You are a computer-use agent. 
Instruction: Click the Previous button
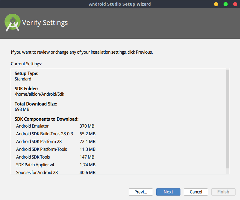point(141,192)
